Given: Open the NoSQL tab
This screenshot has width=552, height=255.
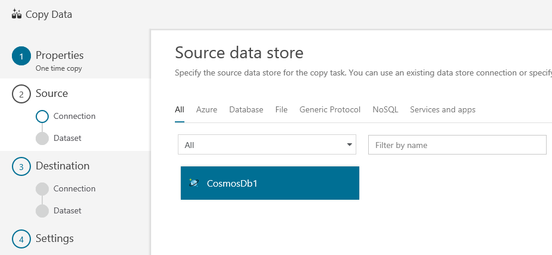Looking at the screenshot, I should 385,110.
